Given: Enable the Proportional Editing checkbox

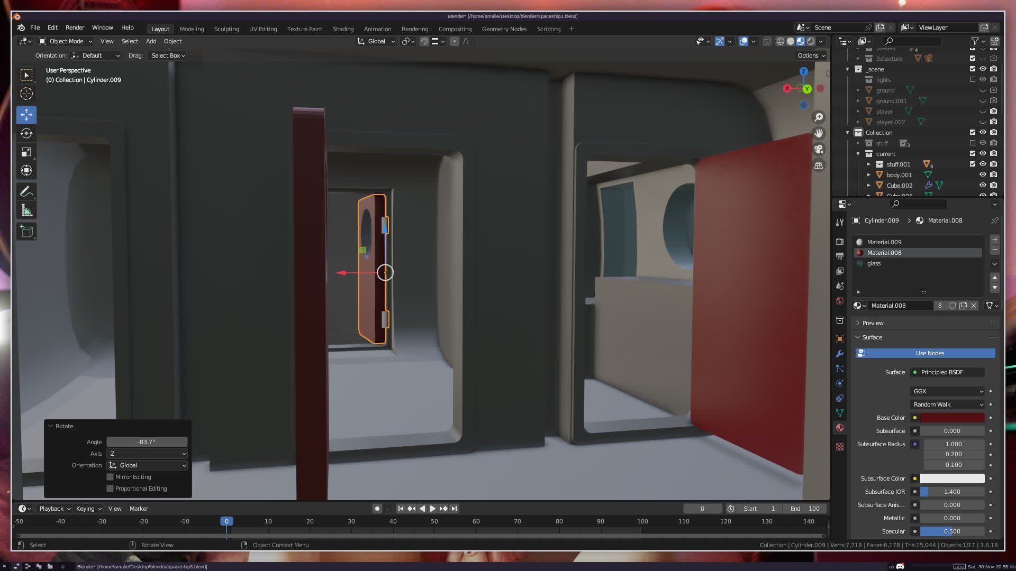Looking at the screenshot, I should 110,489.
